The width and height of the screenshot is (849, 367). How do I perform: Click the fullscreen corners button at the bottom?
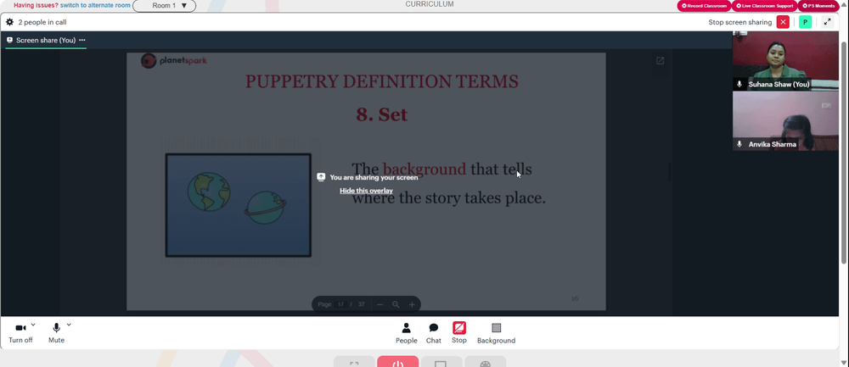point(354,362)
